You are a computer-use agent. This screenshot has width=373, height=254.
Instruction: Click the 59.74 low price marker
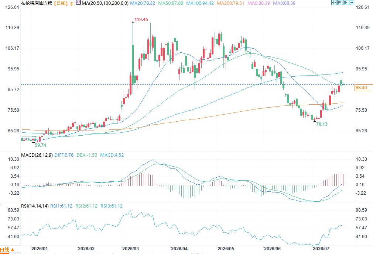tap(41, 145)
